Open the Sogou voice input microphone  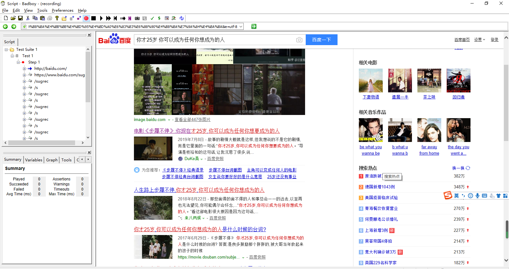(478, 196)
